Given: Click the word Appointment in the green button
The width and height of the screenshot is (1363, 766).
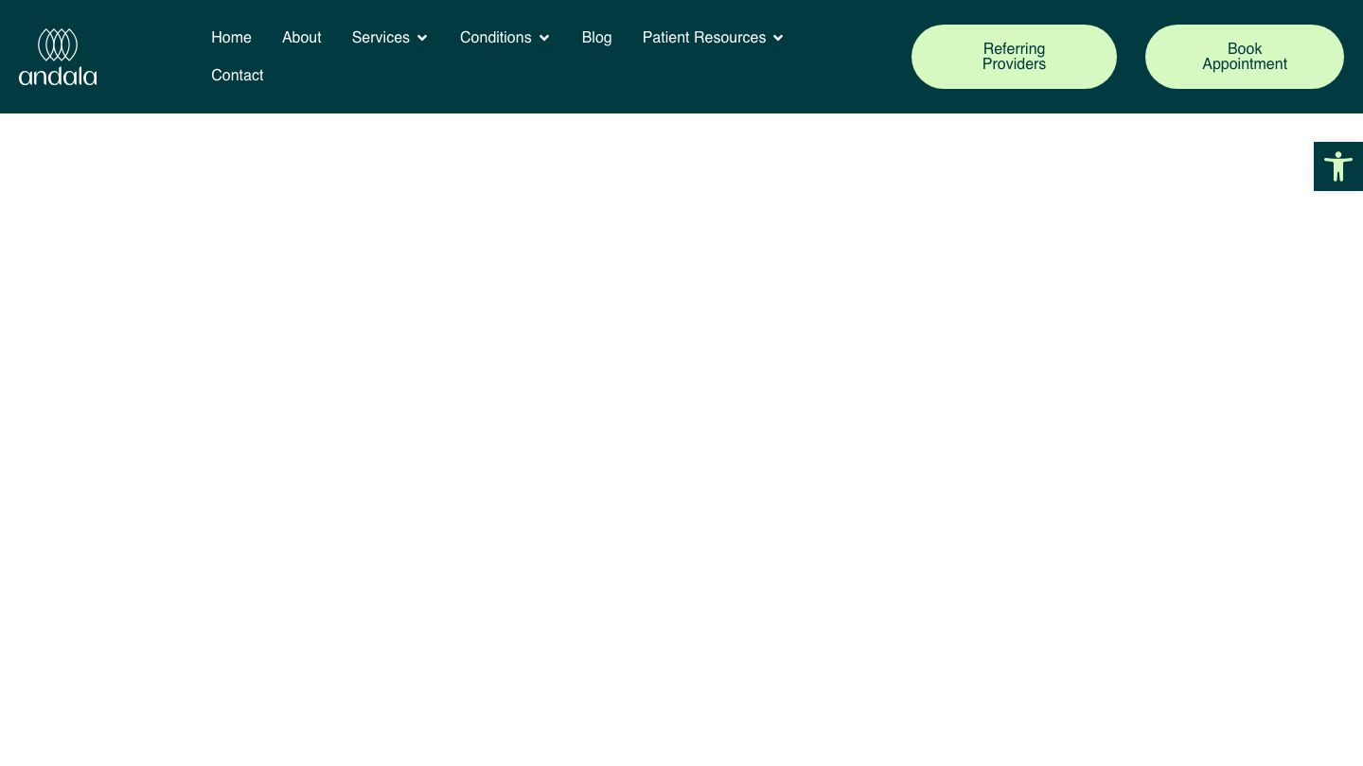Looking at the screenshot, I should point(1245,64).
